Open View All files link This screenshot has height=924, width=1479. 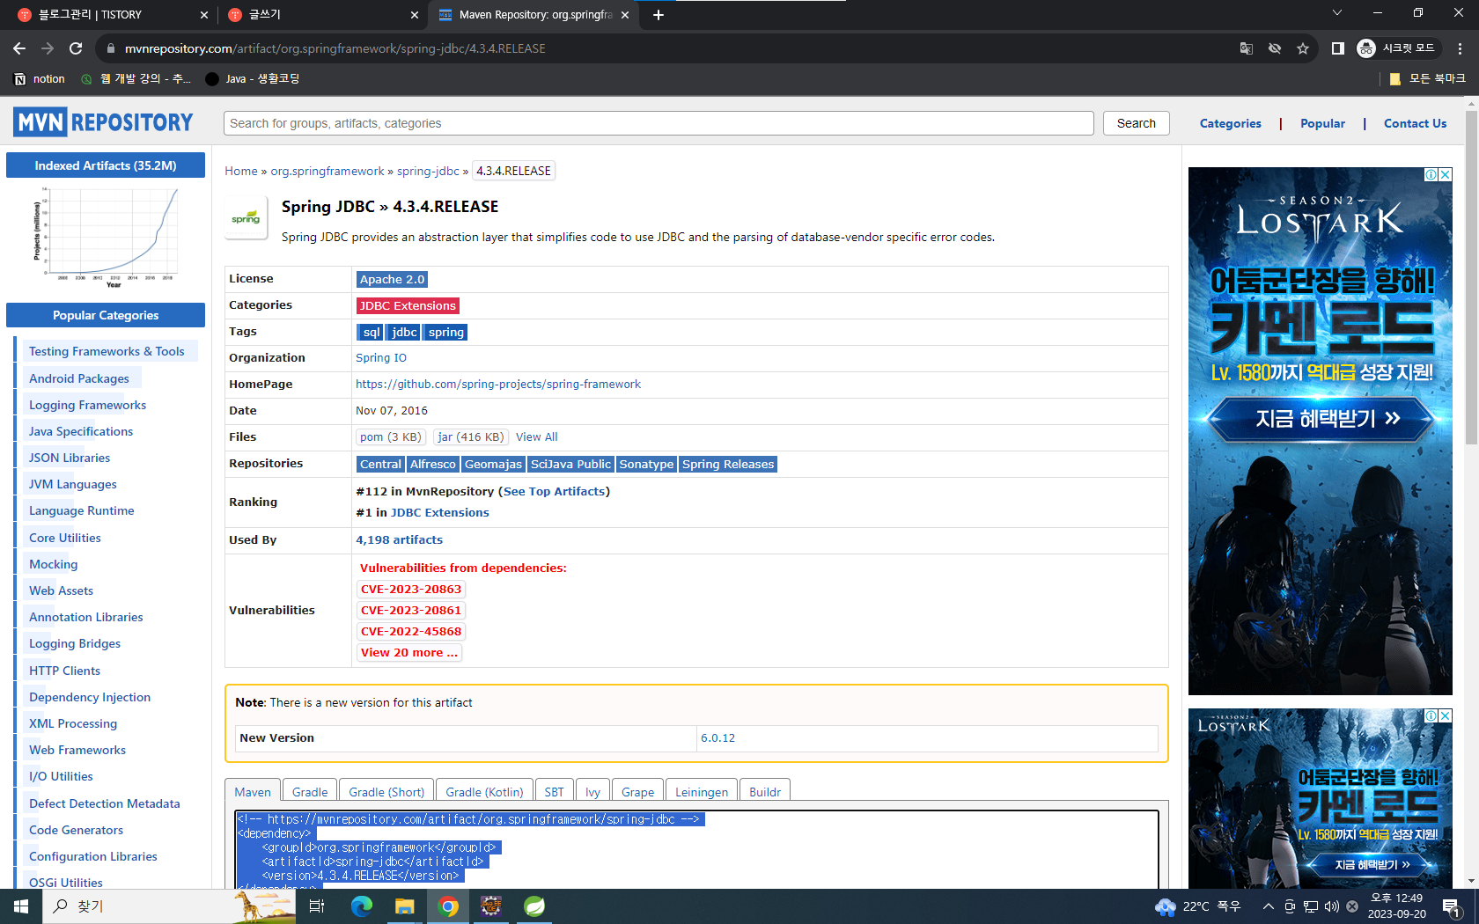(x=536, y=436)
